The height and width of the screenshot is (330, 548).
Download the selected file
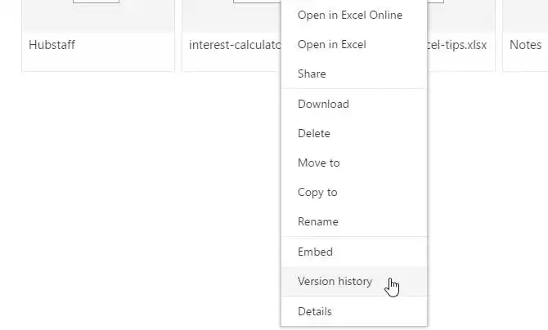click(323, 104)
